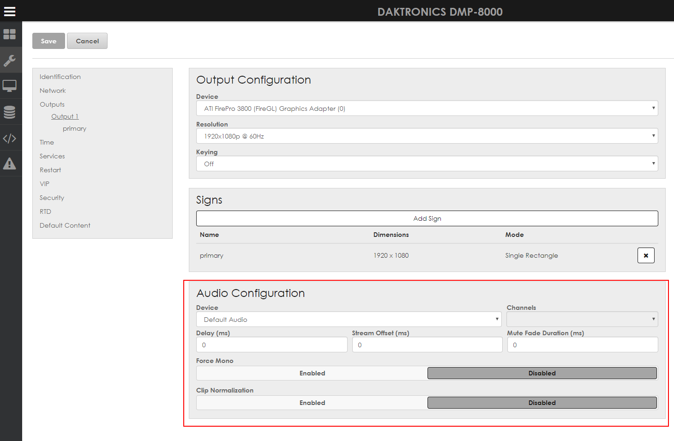Open the warning triangle alerts icon

10,163
